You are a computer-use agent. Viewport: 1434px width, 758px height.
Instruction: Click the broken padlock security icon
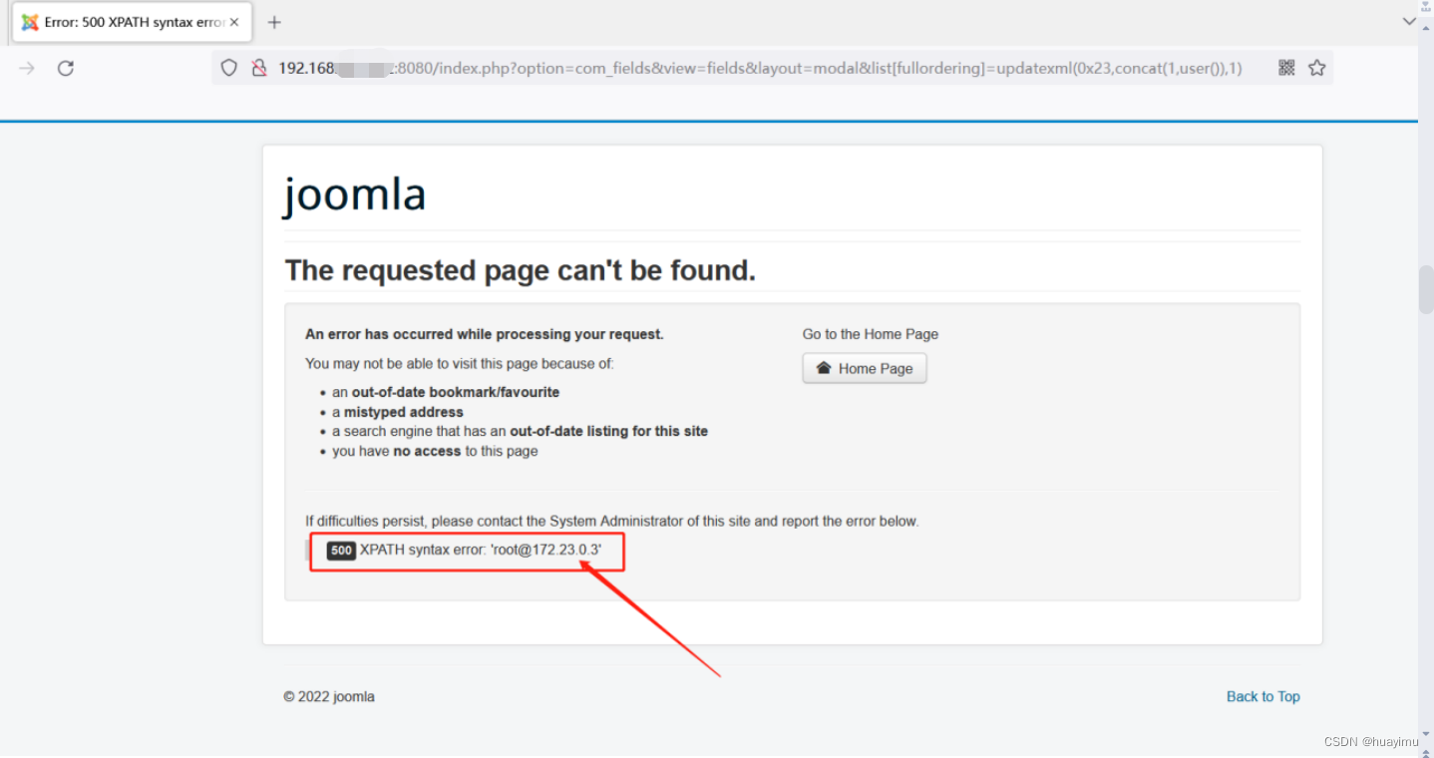258,67
